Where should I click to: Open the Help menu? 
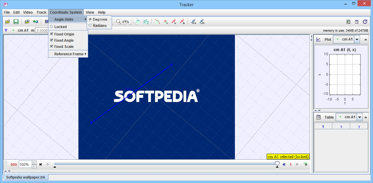click(102, 12)
